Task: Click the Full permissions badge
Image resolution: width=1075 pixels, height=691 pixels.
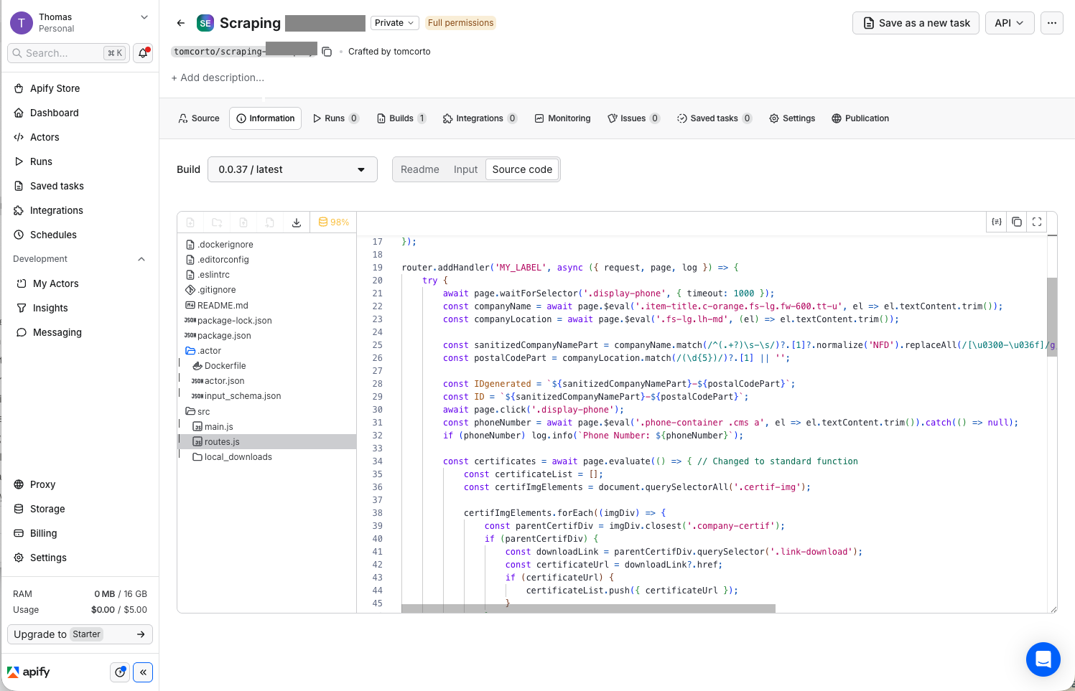Action: click(460, 23)
